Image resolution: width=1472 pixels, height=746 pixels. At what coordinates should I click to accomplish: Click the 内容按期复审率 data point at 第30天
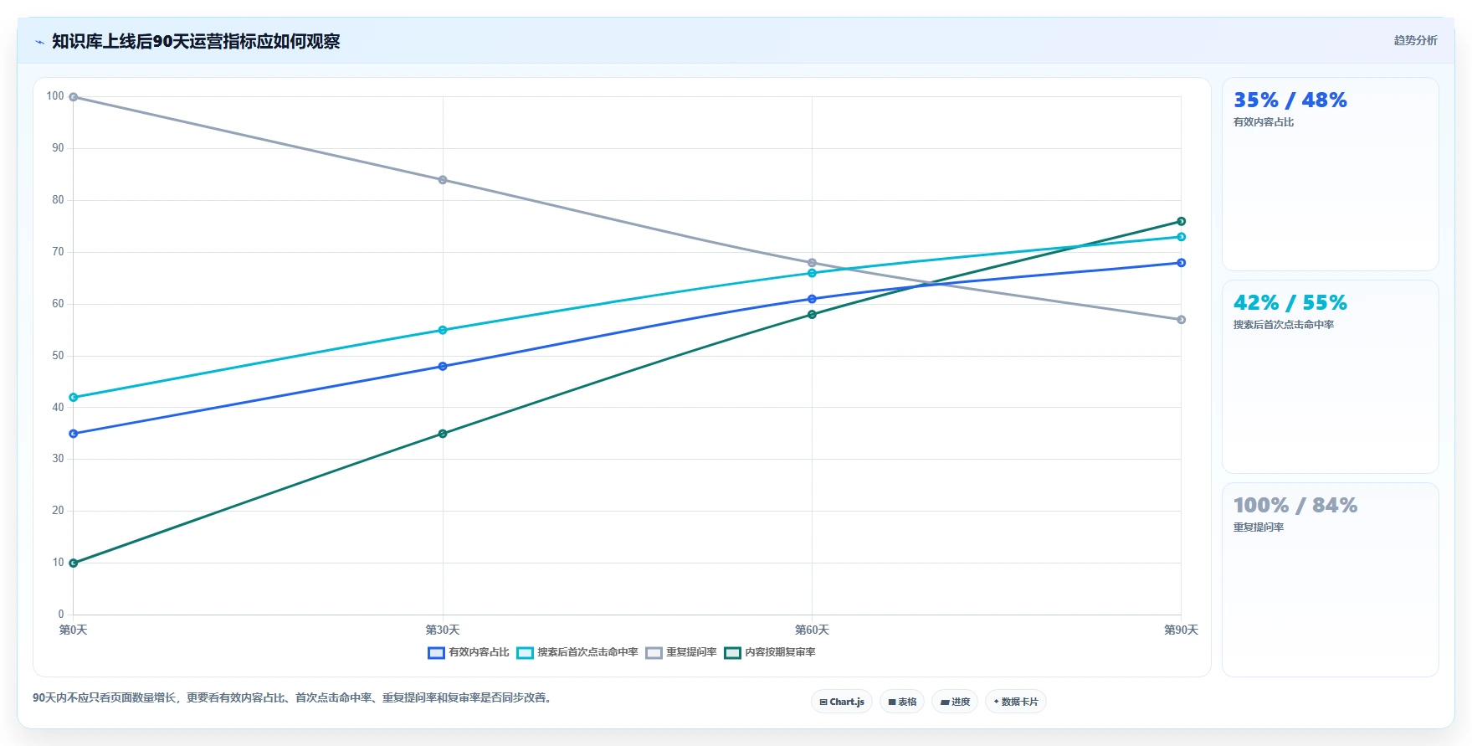(x=443, y=434)
